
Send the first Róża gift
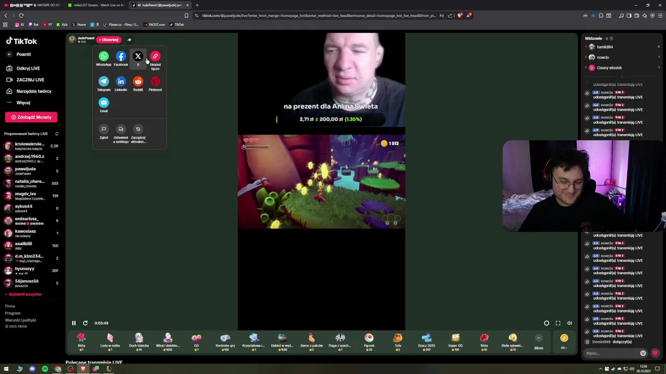click(81, 342)
